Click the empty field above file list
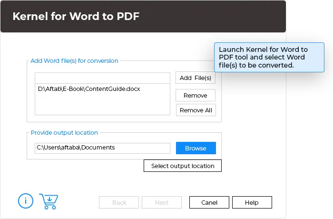Screen dimensions: 333x219 [102, 78]
